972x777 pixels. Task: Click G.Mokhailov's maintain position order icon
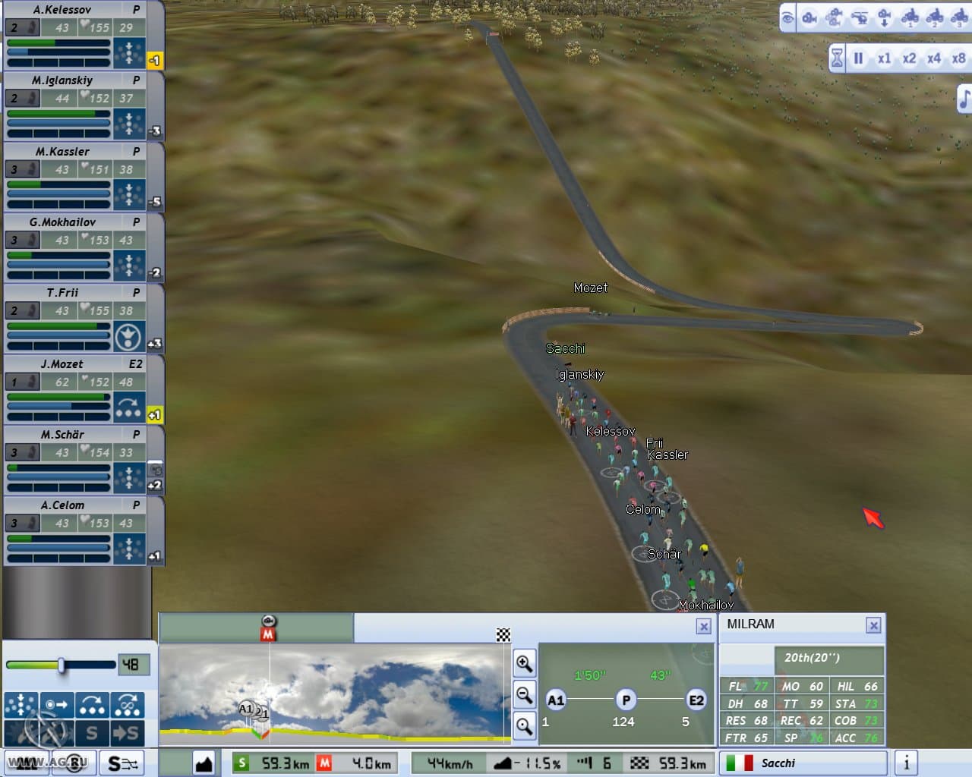coord(129,265)
